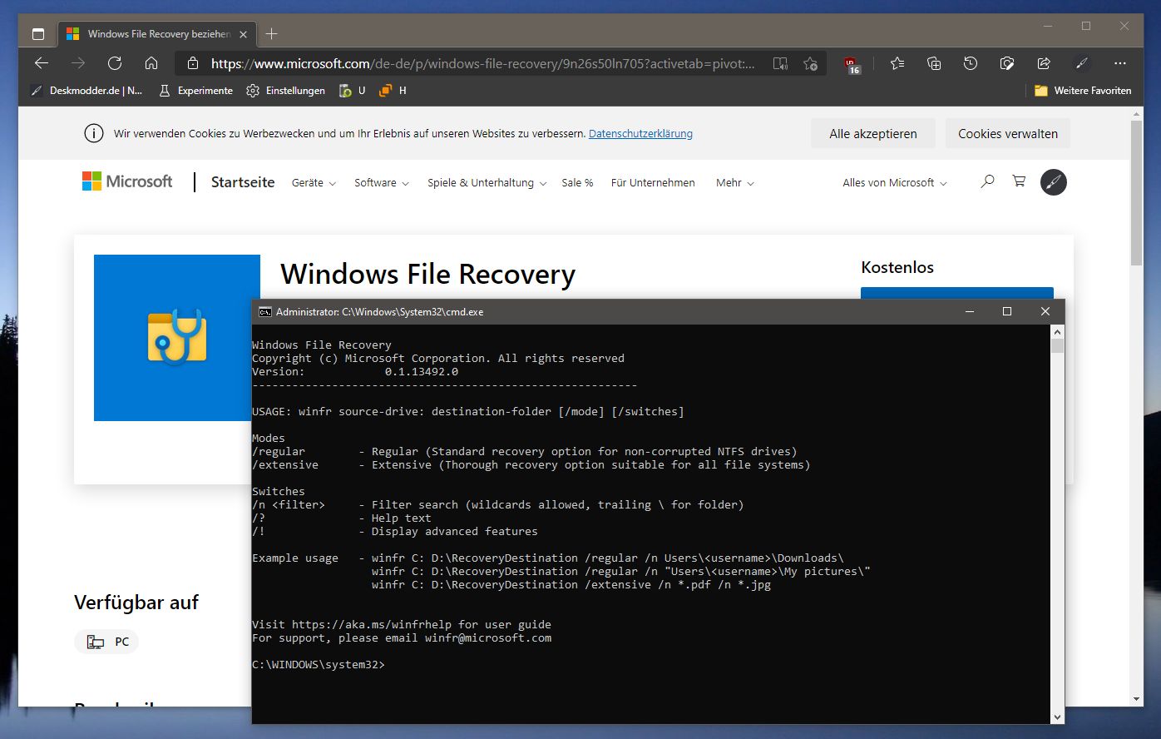Click the browser page scrollbar thumb
Screen dimensions: 1161x739
[1137, 193]
